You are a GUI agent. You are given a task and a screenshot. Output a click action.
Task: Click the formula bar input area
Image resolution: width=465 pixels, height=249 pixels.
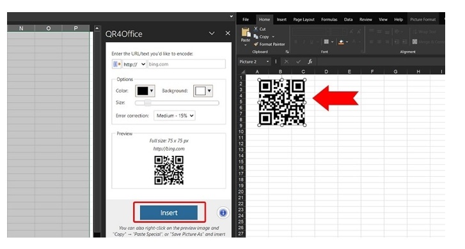pos(381,61)
